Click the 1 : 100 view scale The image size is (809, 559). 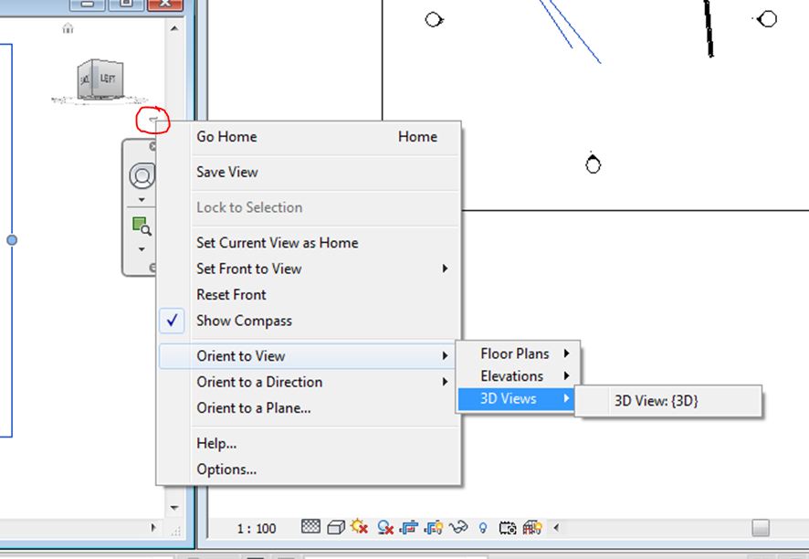pyautogui.click(x=257, y=529)
